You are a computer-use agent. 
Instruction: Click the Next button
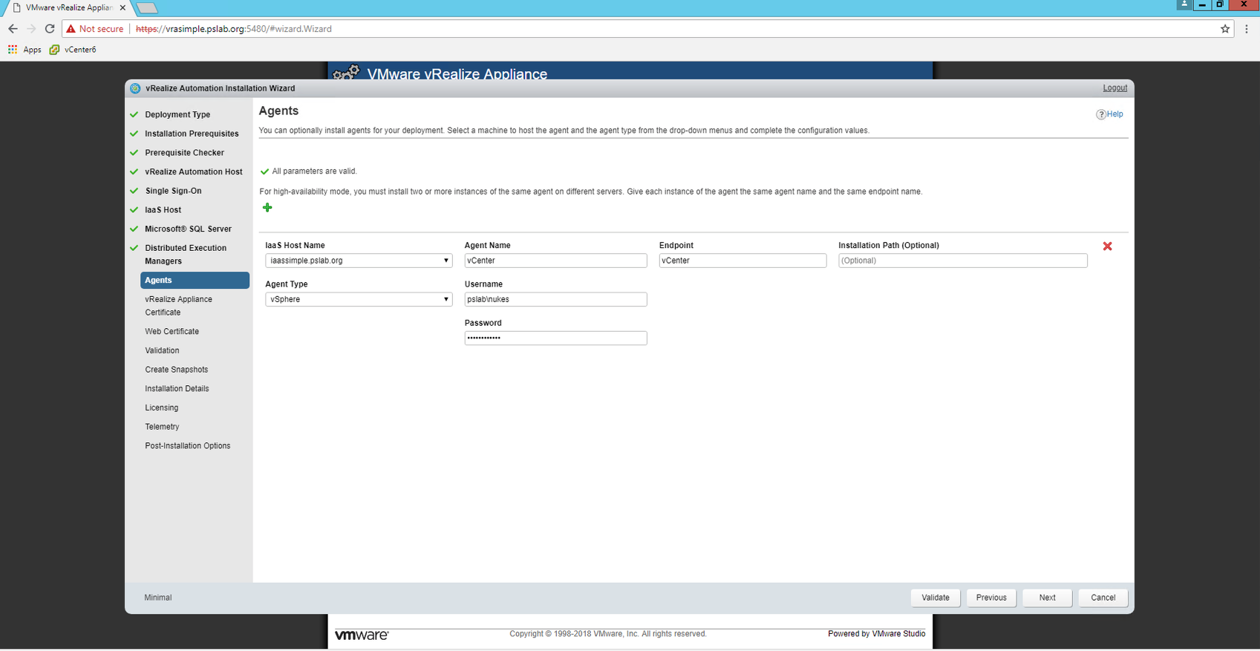[x=1047, y=598]
